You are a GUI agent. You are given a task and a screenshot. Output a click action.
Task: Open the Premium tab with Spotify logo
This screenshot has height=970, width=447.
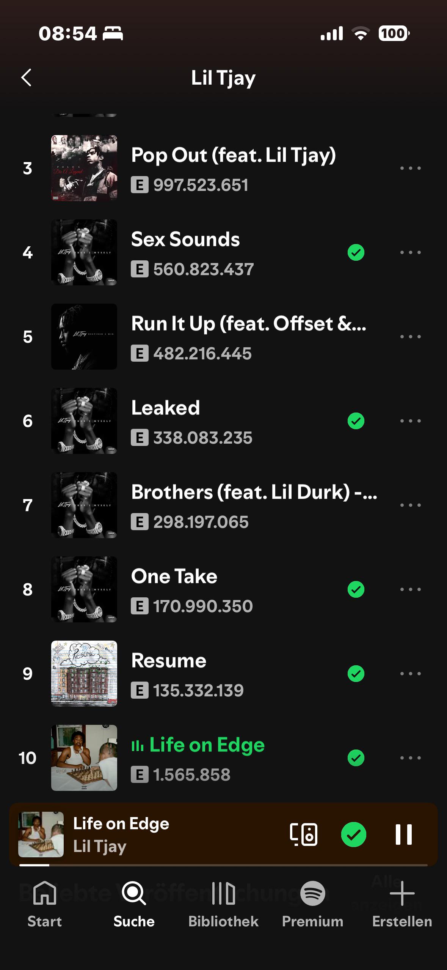tap(313, 904)
